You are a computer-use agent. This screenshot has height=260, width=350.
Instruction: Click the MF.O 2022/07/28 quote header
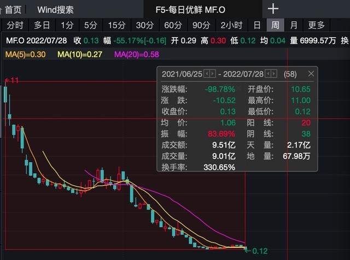click(x=37, y=40)
